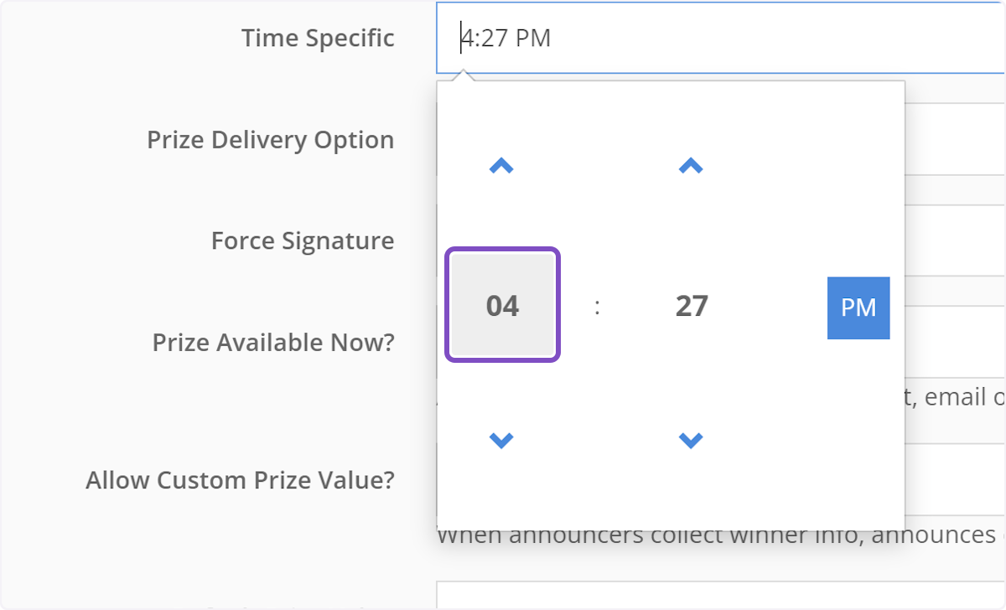Click the Force Signature label
This screenshot has width=1006, height=610.
tap(303, 240)
